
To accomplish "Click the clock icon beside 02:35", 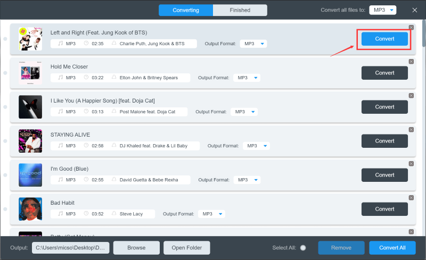I will coord(86,43).
